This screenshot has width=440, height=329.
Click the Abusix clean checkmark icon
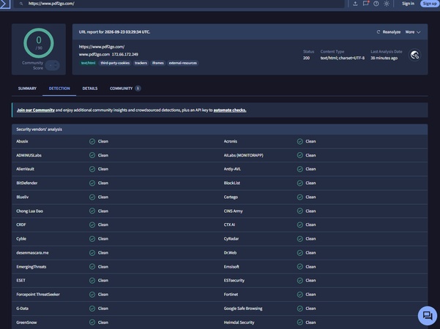[x=92, y=142]
